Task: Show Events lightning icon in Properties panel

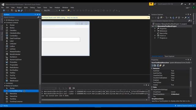Action: pyautogui.click(x=160, y=65)
